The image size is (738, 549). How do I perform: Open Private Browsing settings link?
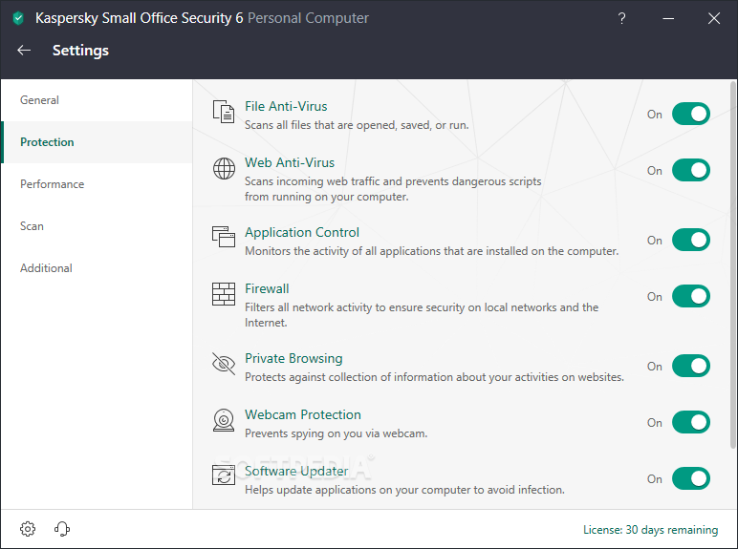point(293,358)
